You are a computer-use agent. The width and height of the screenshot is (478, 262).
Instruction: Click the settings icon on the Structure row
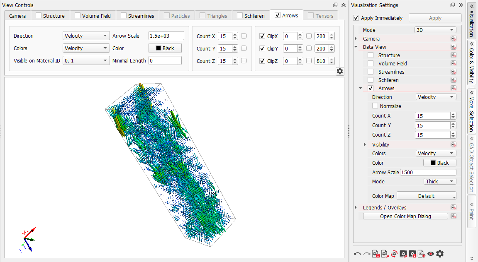pyautogui.click(x=454, y=55)
